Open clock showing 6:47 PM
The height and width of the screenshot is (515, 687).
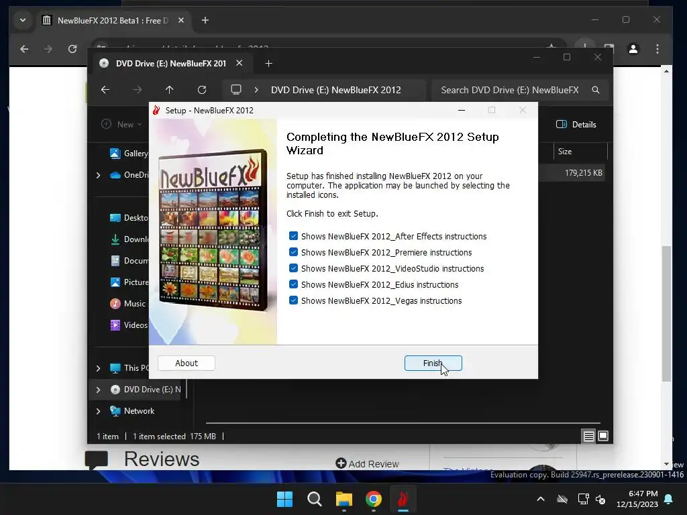pos(637,499)
